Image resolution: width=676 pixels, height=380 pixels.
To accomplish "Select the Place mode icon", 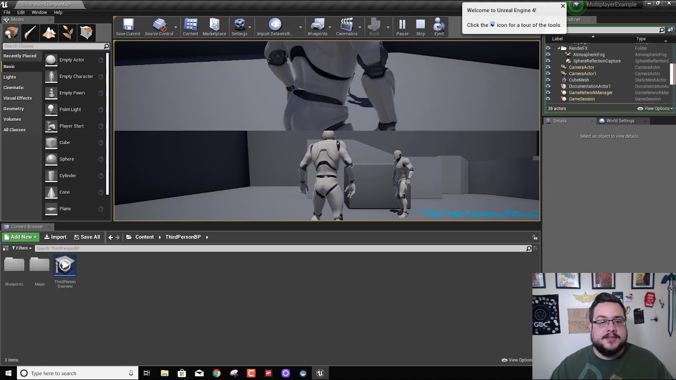I will pos(11,33).
